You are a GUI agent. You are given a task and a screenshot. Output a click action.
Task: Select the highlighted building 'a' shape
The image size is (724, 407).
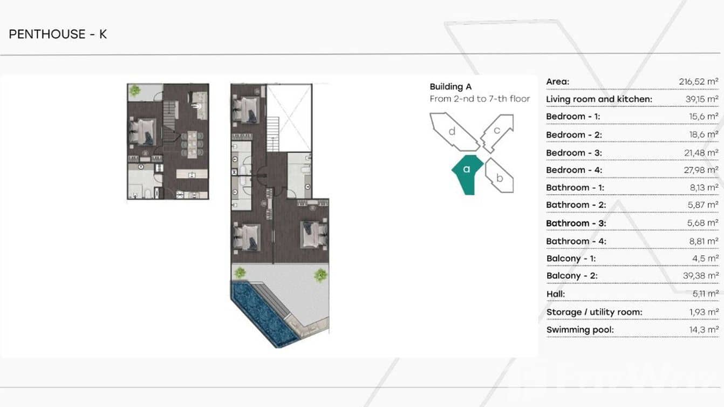[x=466, y=173]
